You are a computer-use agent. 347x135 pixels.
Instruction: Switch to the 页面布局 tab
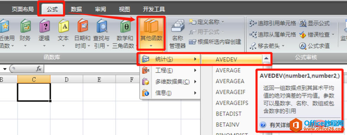(x=23, y=9)
